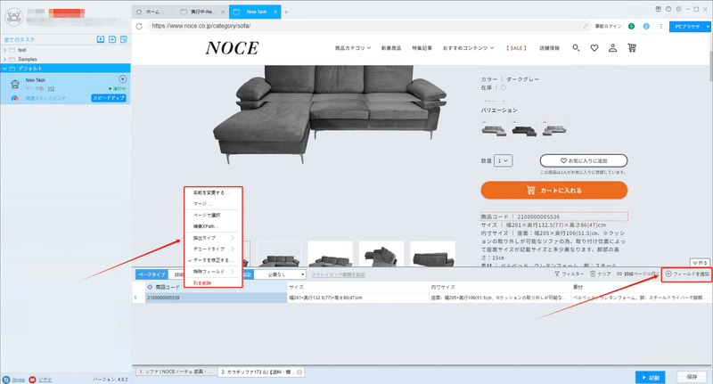
Task: Click the 起動 start button
Action: click(651, 377)
